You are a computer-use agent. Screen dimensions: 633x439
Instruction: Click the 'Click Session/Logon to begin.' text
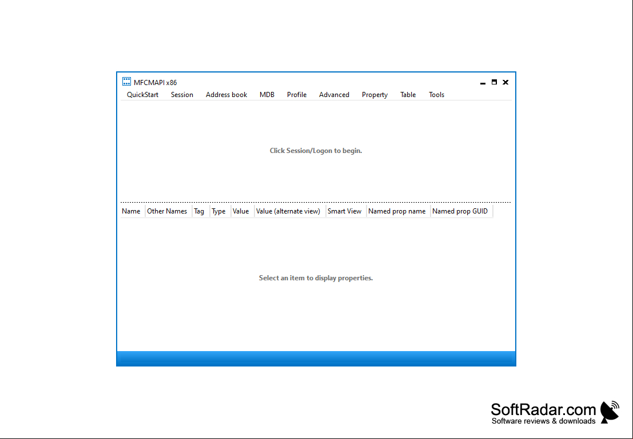(316, 151)
